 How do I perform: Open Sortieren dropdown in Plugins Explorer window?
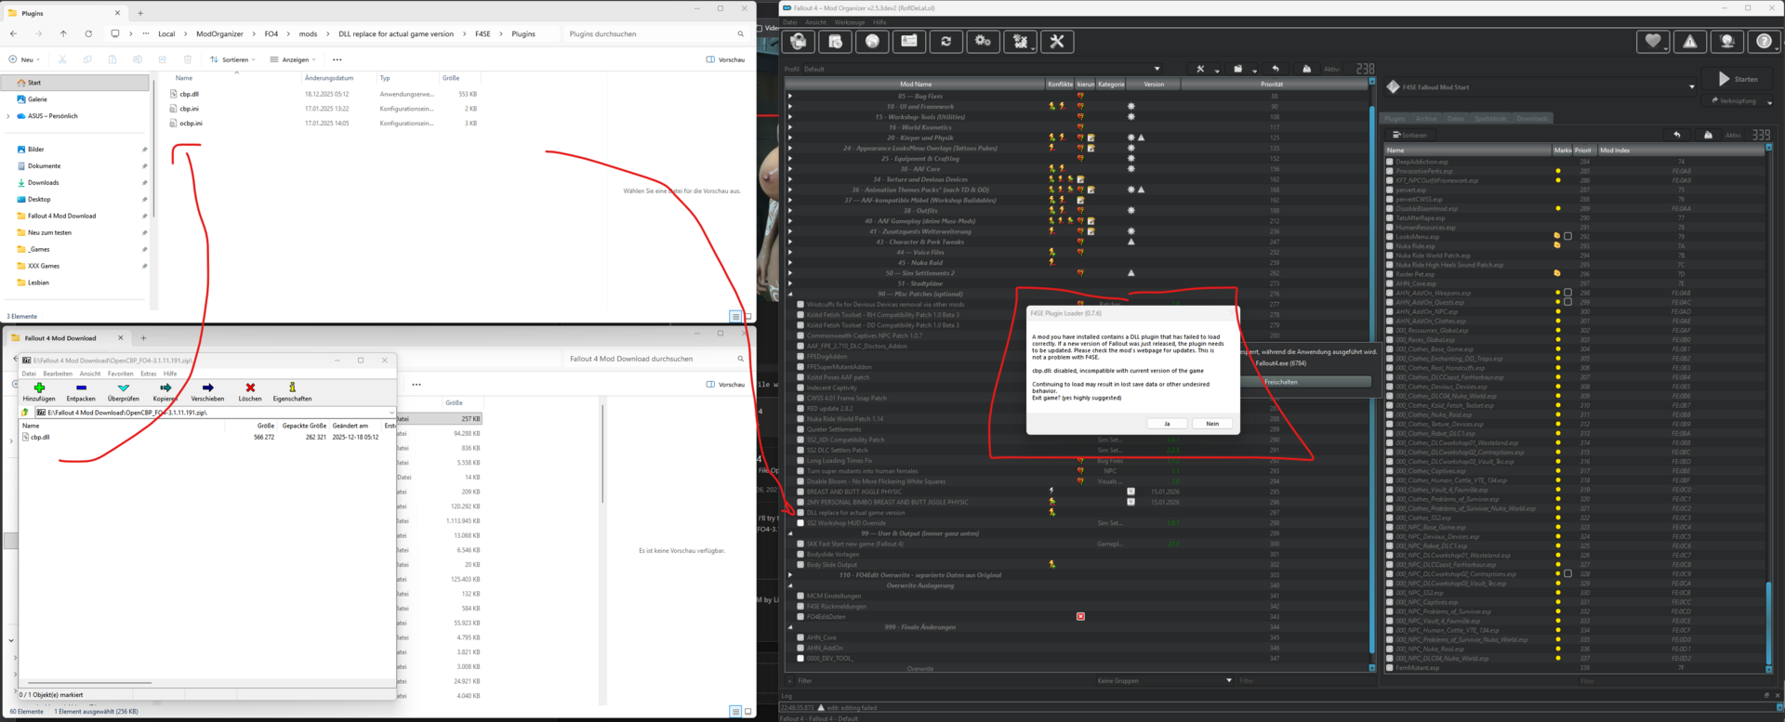tap(232, 59)
